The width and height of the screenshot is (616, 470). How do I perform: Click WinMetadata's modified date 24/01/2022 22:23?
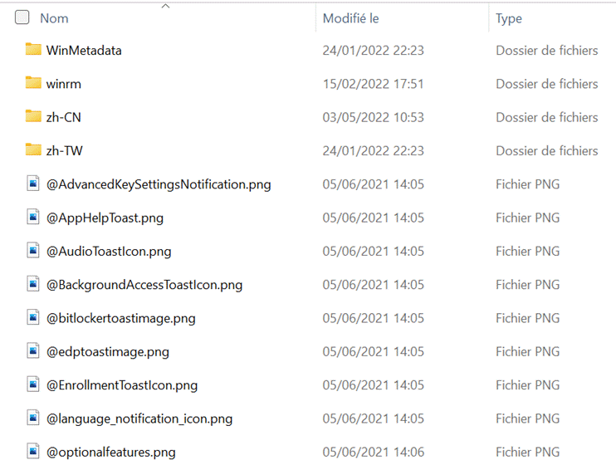374,51
